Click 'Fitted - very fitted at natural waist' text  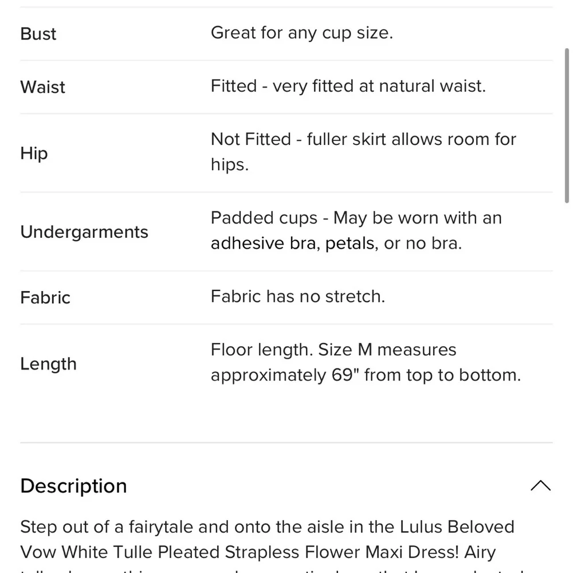point(348,86)
